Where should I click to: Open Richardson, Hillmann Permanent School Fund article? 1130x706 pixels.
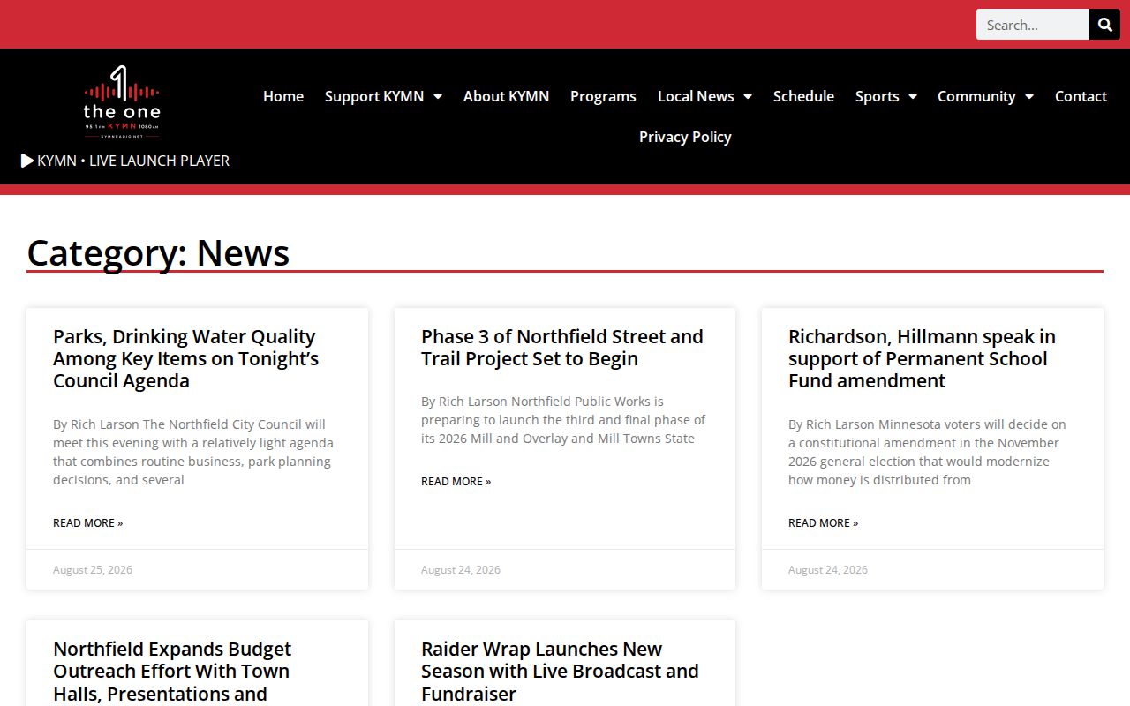922,358
